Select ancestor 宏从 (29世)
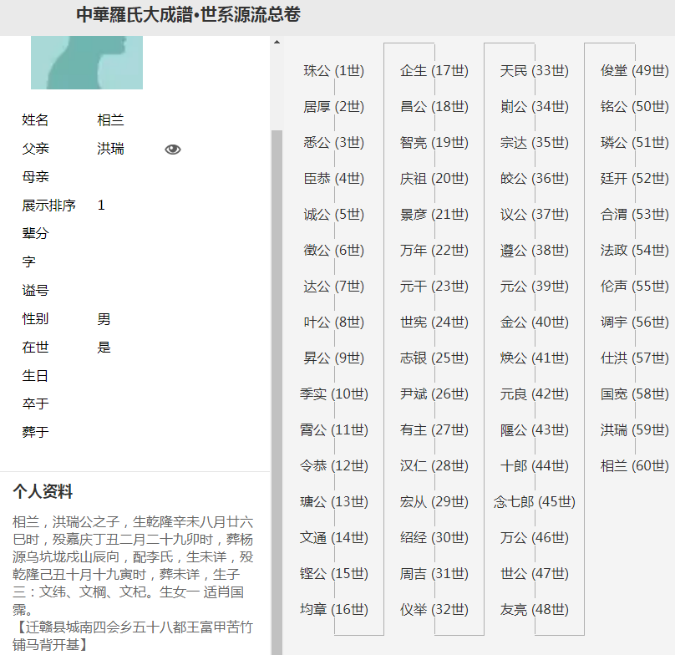 434,501
